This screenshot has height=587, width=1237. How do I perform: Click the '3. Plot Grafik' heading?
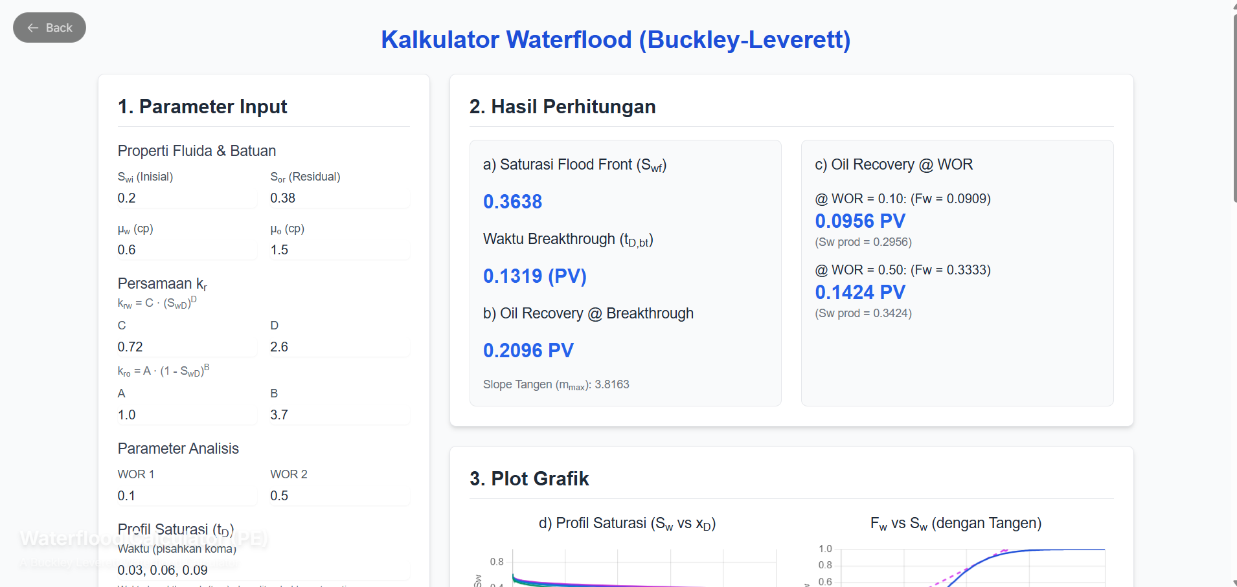[x=529, y=478]
